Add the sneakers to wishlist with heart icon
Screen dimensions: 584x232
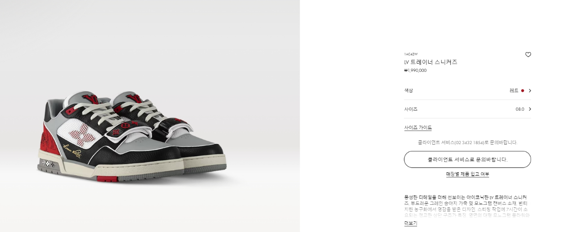(x=528, y=55)
